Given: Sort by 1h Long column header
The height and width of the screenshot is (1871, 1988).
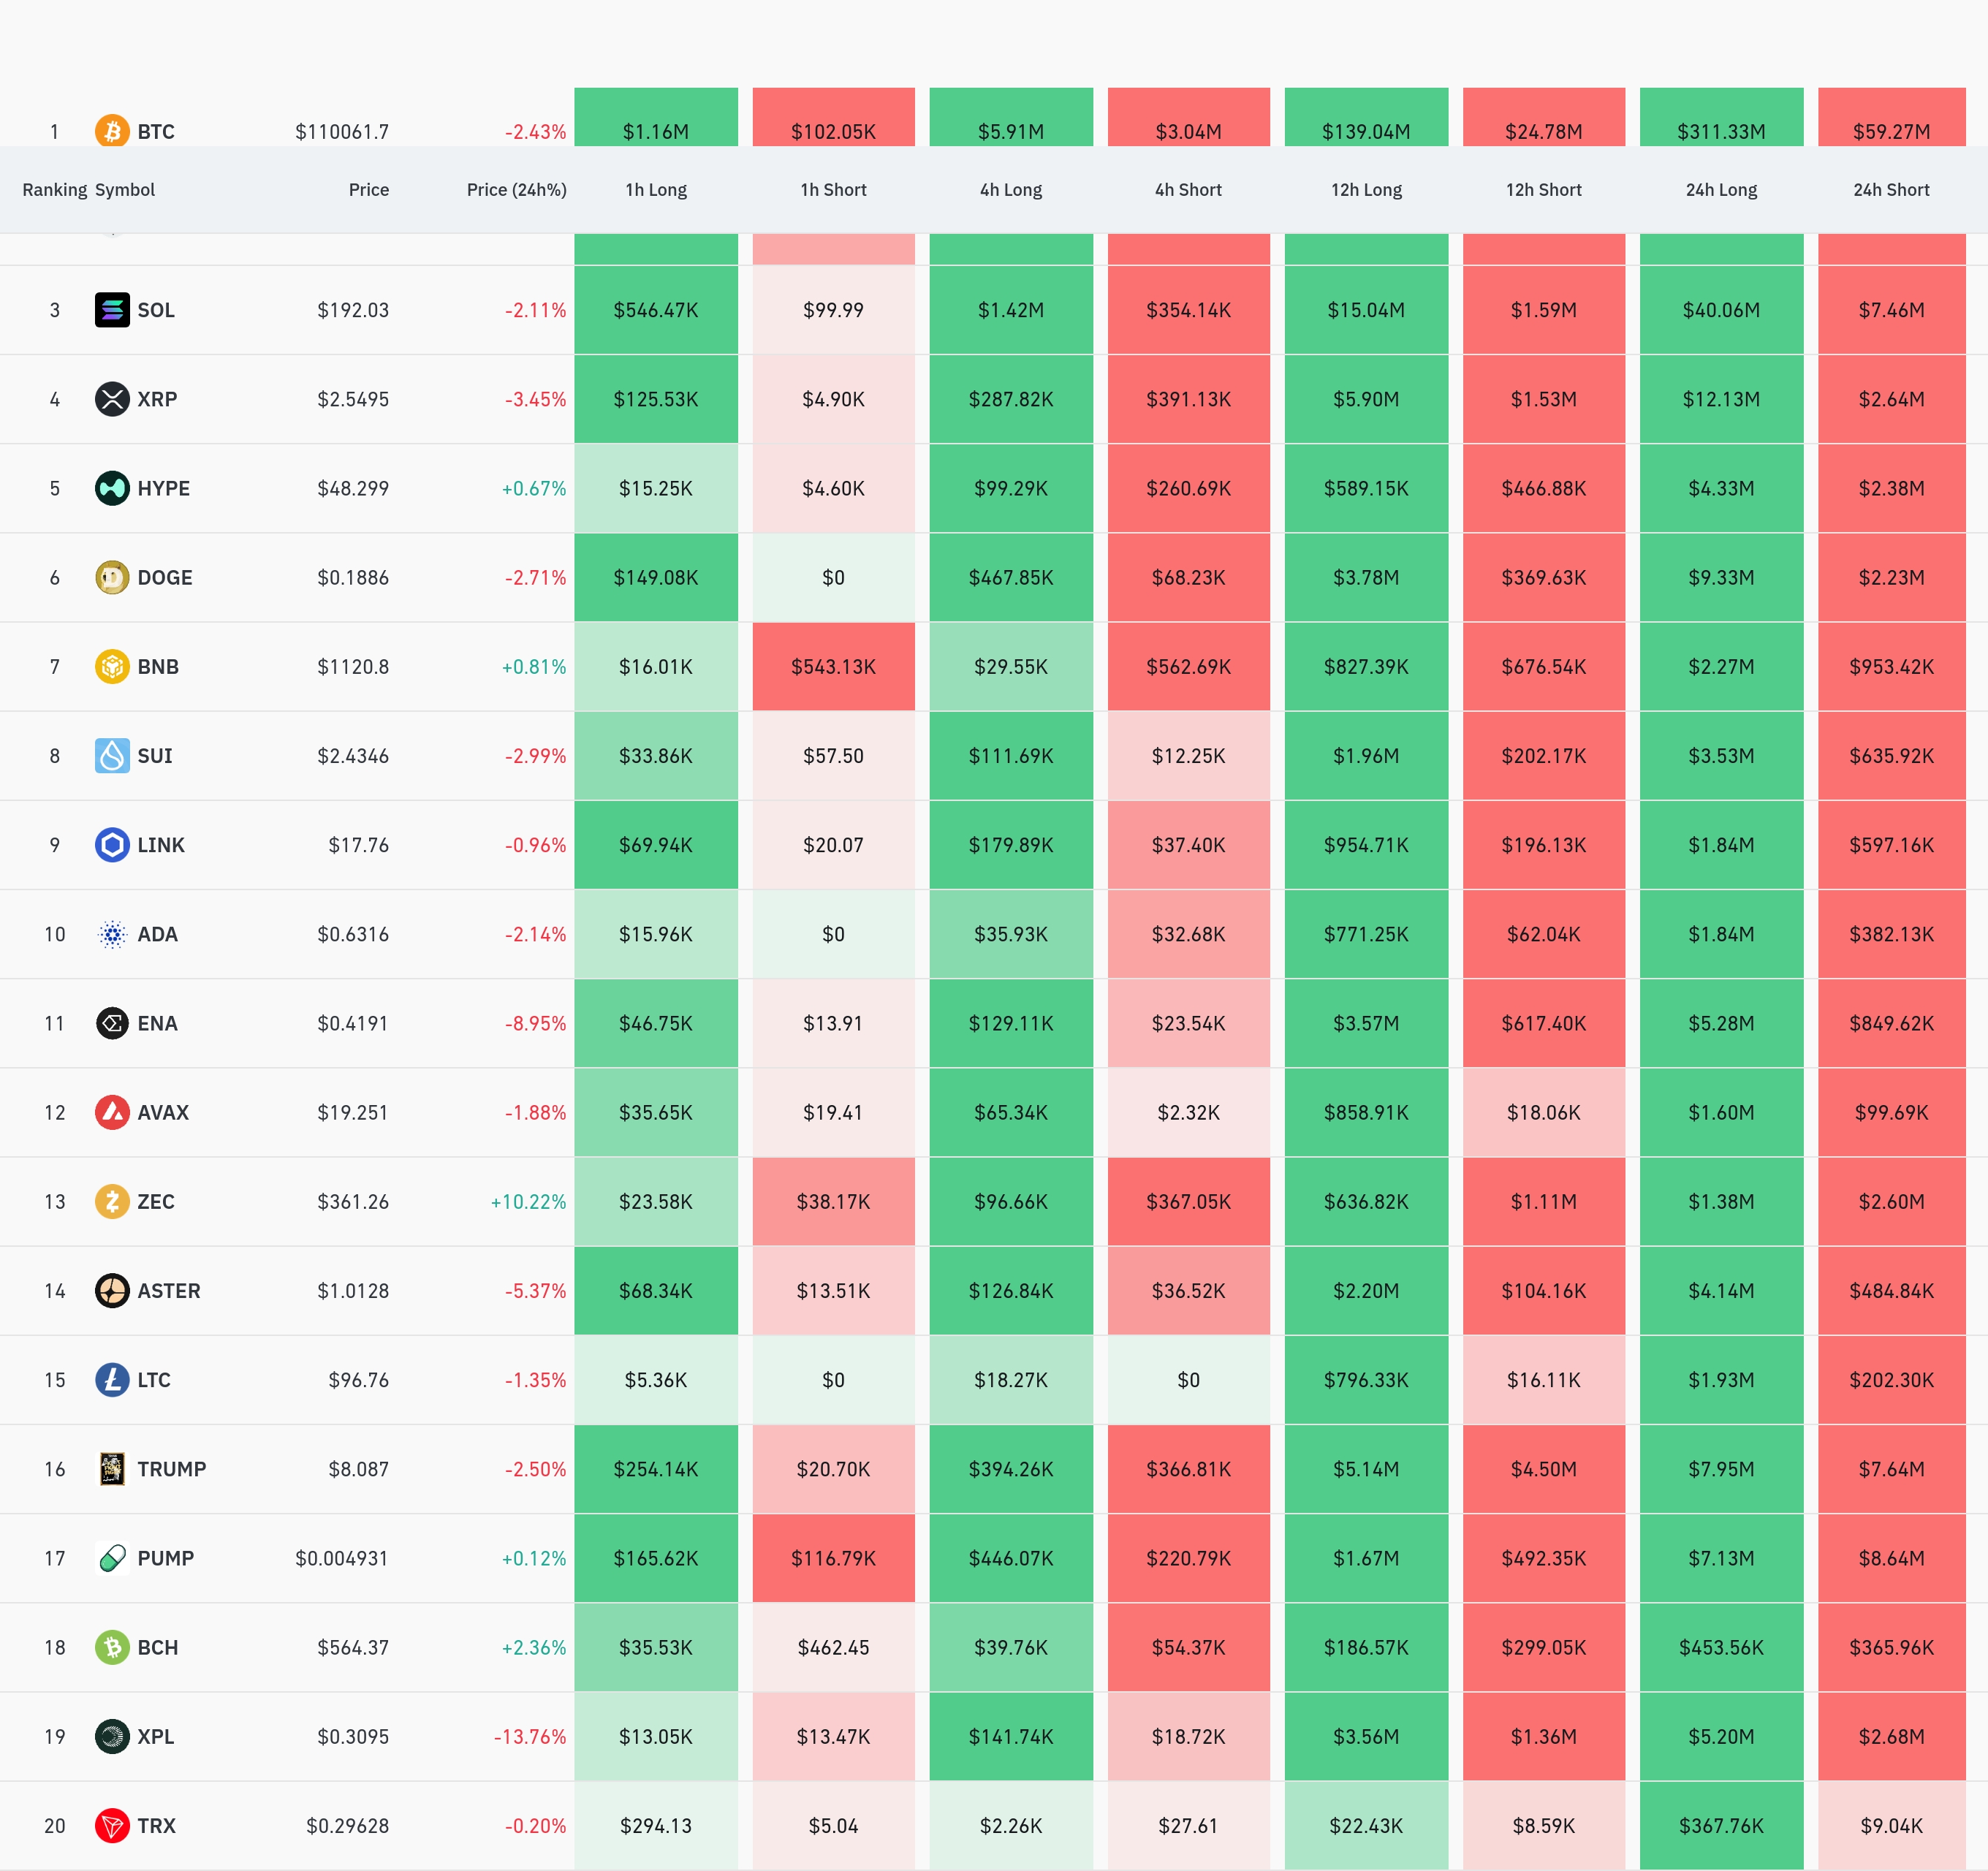Looking at the screenshot, I should [656, 190].
